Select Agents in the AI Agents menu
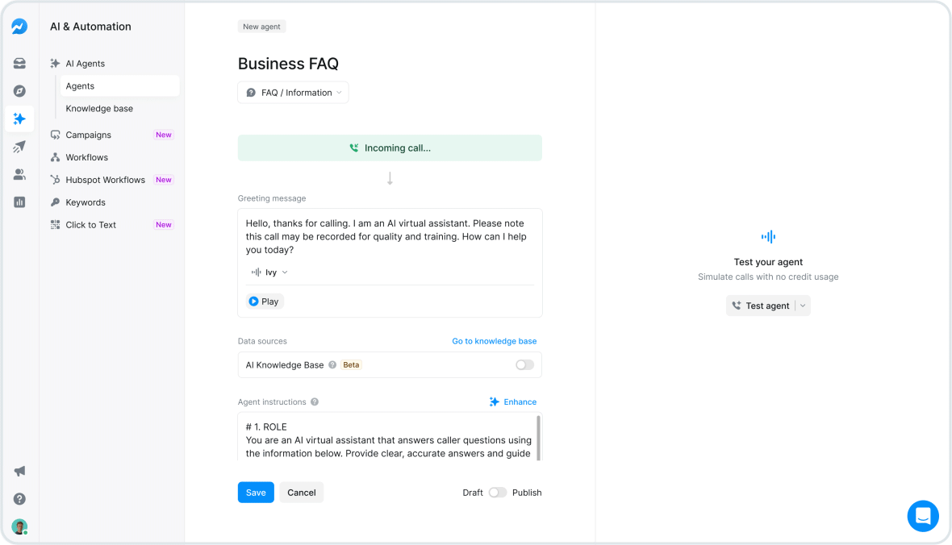This screenshot has width=952, height=545. tap(81, 85)
